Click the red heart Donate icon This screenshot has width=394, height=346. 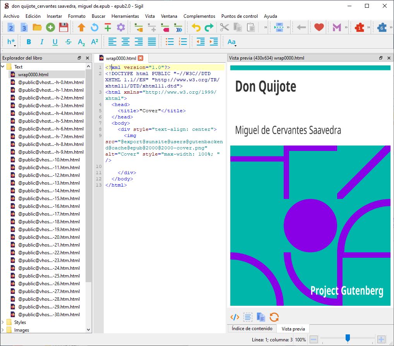click(x=319, y=27)
